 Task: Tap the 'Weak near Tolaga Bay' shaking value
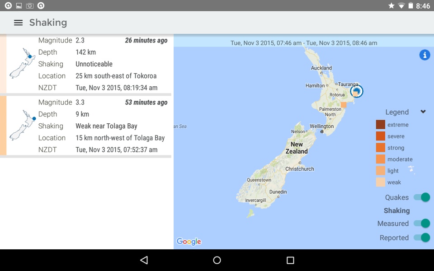point(106,126)
